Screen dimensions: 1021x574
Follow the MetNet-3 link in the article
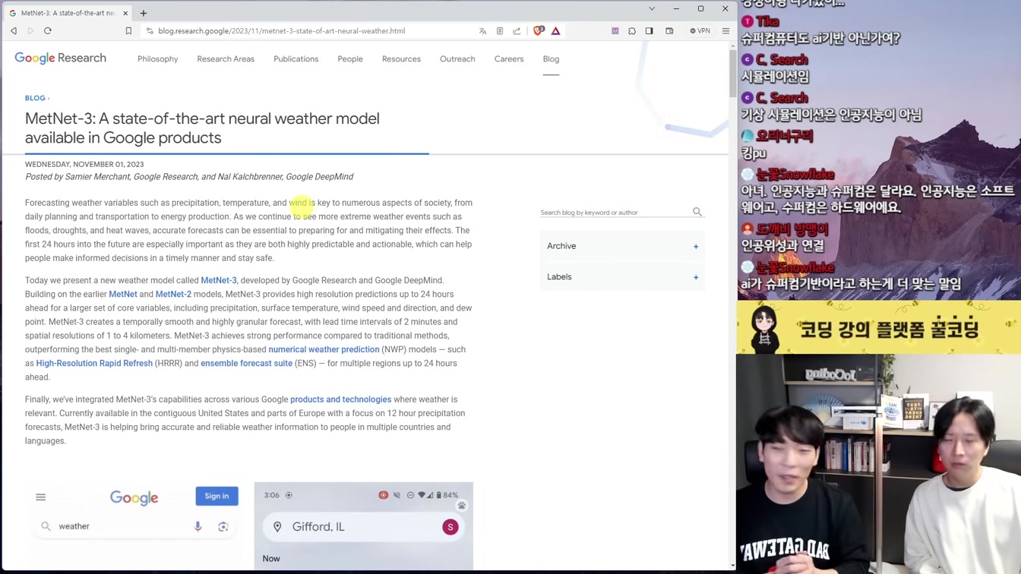point(219,280)
